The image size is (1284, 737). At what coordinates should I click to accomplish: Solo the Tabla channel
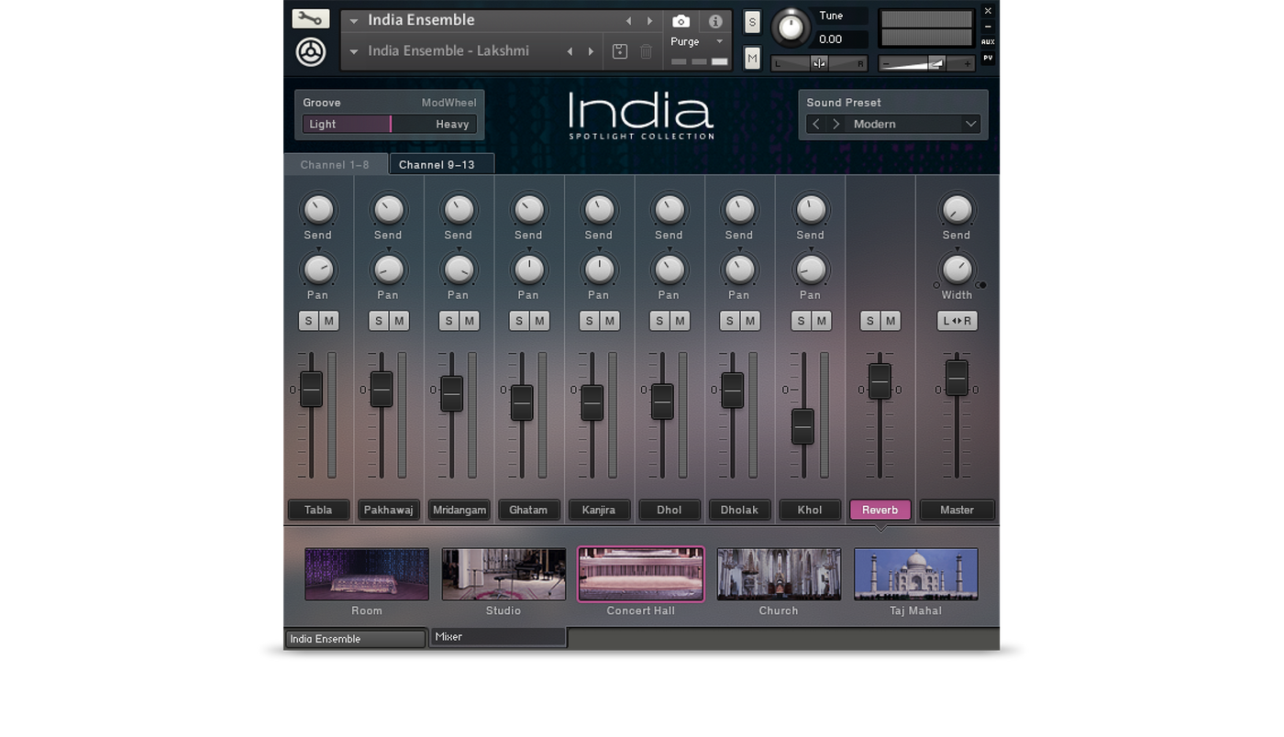pyautogui.click(x=308, y=321)
